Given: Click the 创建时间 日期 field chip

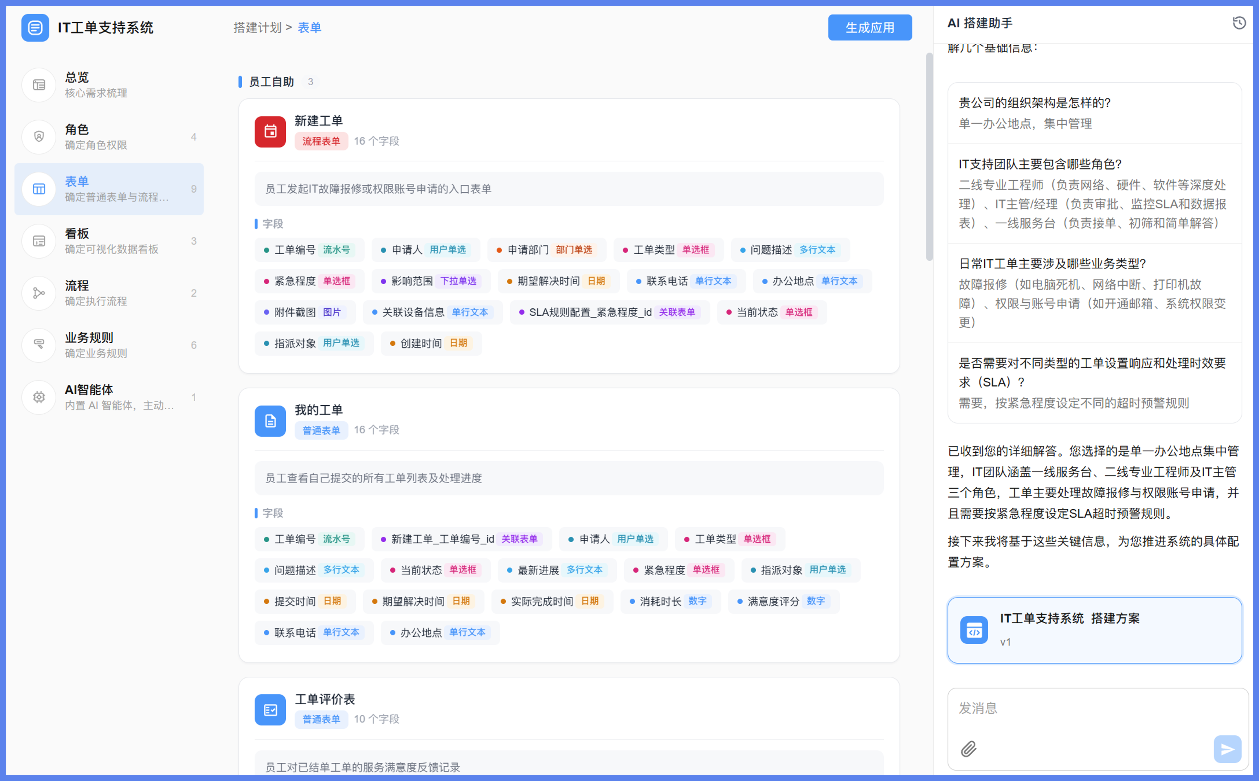Looking at the screenshot, I should (432, 344).
